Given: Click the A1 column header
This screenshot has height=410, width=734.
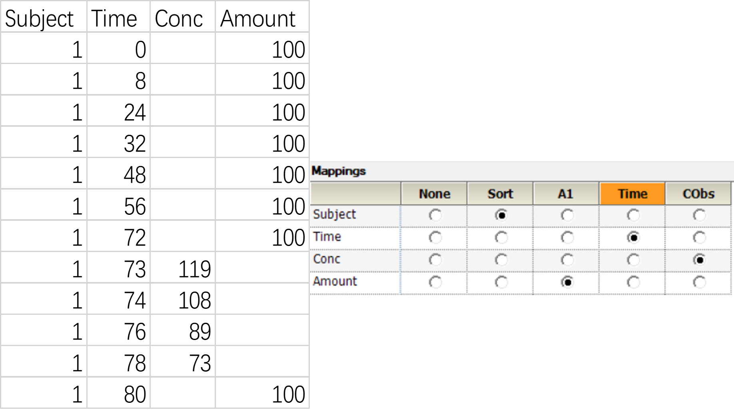Looking at the screenshot, I should point(566,194).
